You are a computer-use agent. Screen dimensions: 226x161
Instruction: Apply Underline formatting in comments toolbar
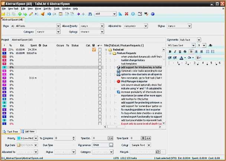180,52
